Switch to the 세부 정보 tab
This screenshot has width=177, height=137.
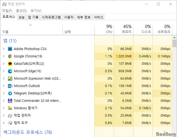(x=84, y=17)
